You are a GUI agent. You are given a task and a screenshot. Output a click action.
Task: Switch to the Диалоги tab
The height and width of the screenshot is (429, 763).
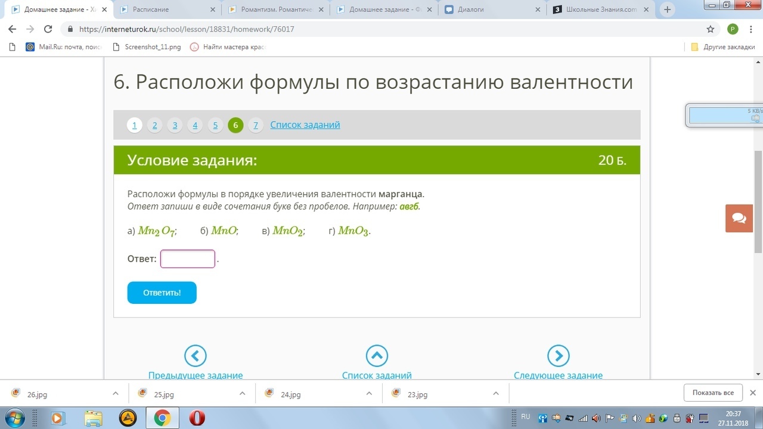[x=492, y=10]
